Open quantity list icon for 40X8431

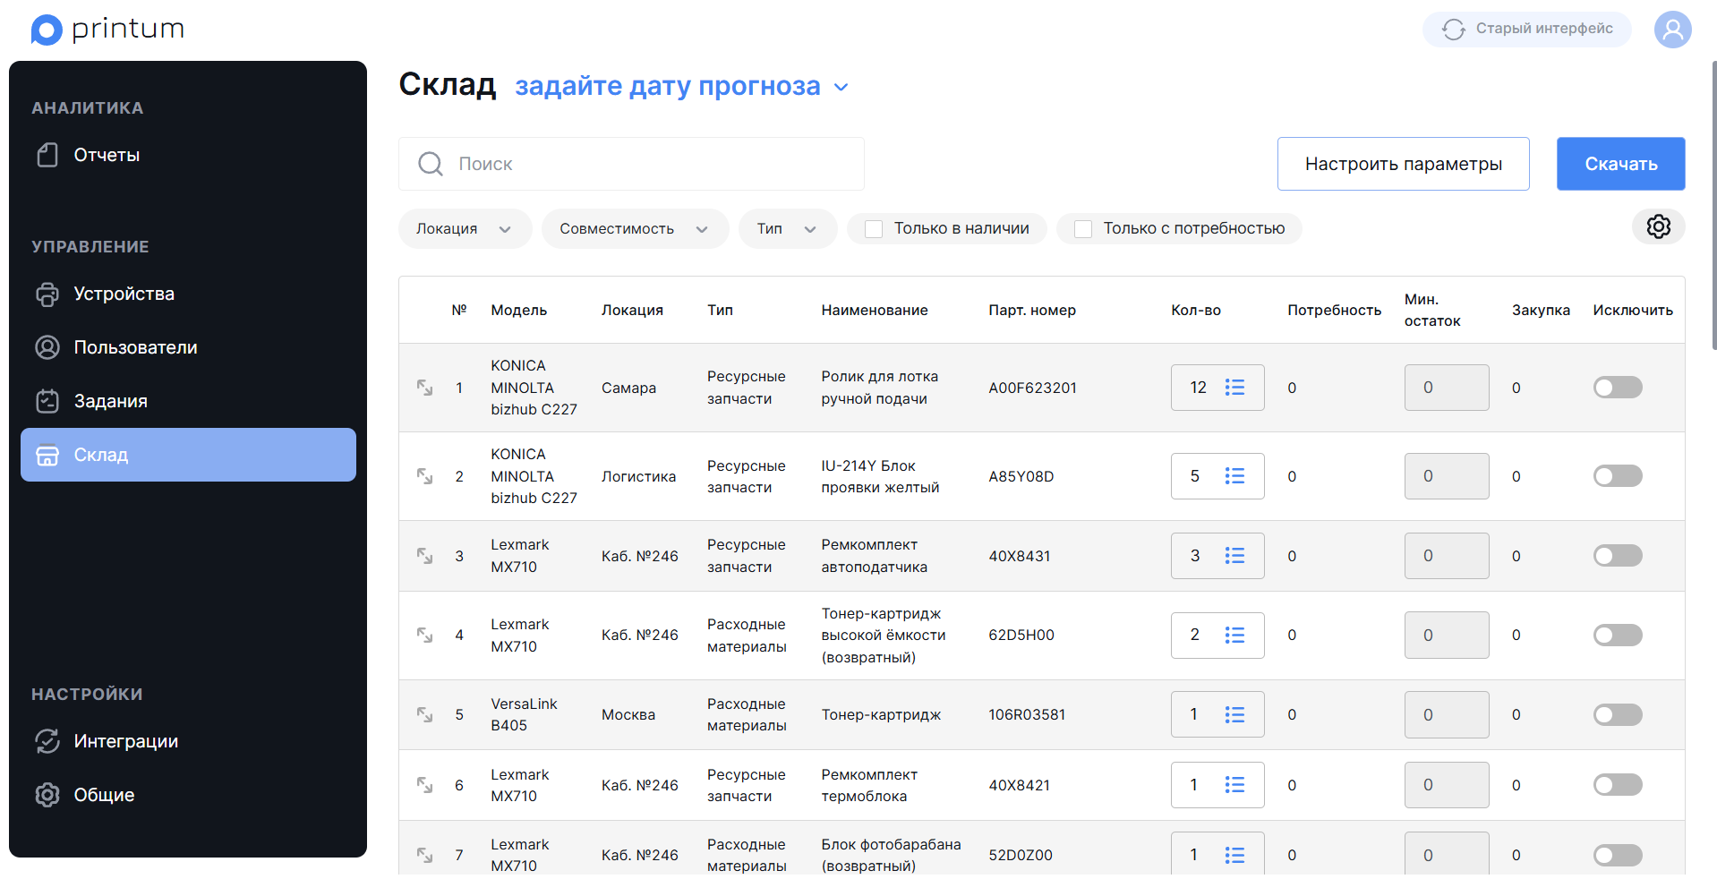point(1234,556)
